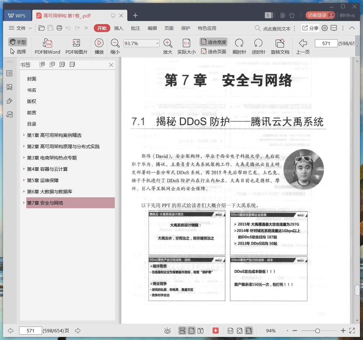Toggle actual size 1:1 in status bar
This screenshot has width=363, height=340.
click(230, 331)
